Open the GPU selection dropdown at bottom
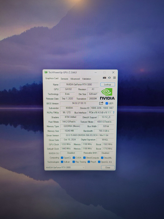 [x=65, y=167]
